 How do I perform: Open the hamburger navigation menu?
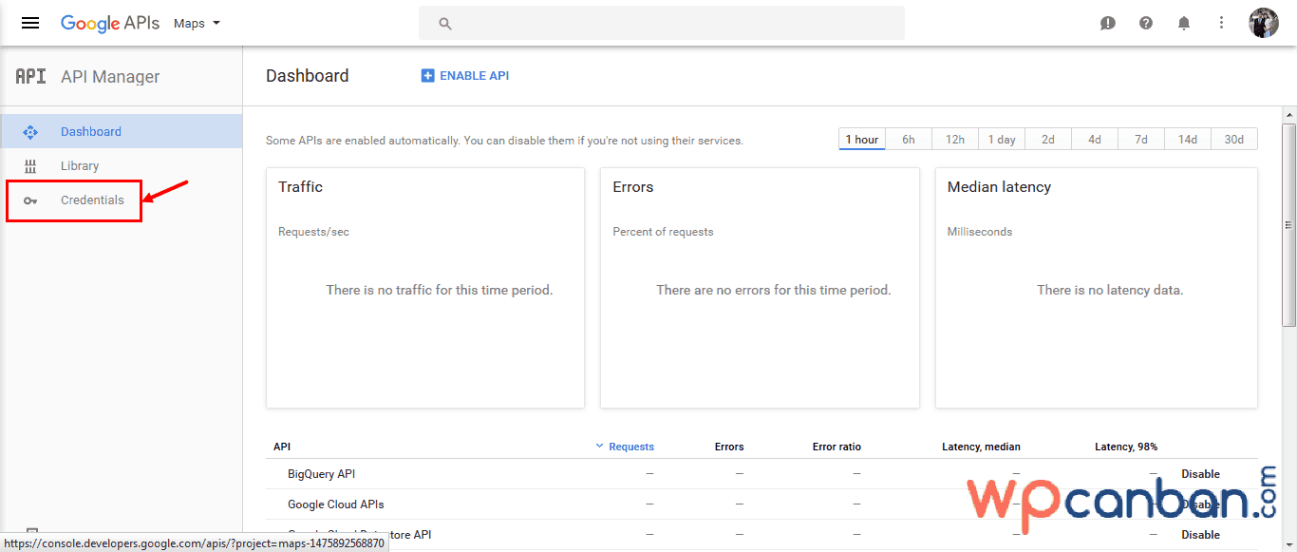30,23
